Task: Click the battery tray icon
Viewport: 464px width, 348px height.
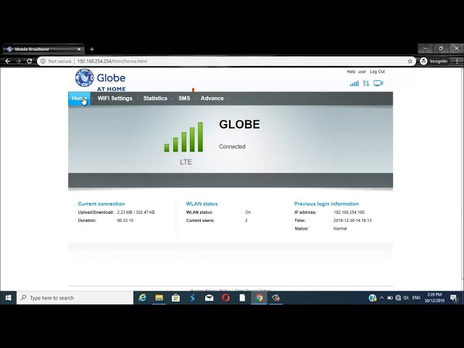Action: click(x=390, y=298)
